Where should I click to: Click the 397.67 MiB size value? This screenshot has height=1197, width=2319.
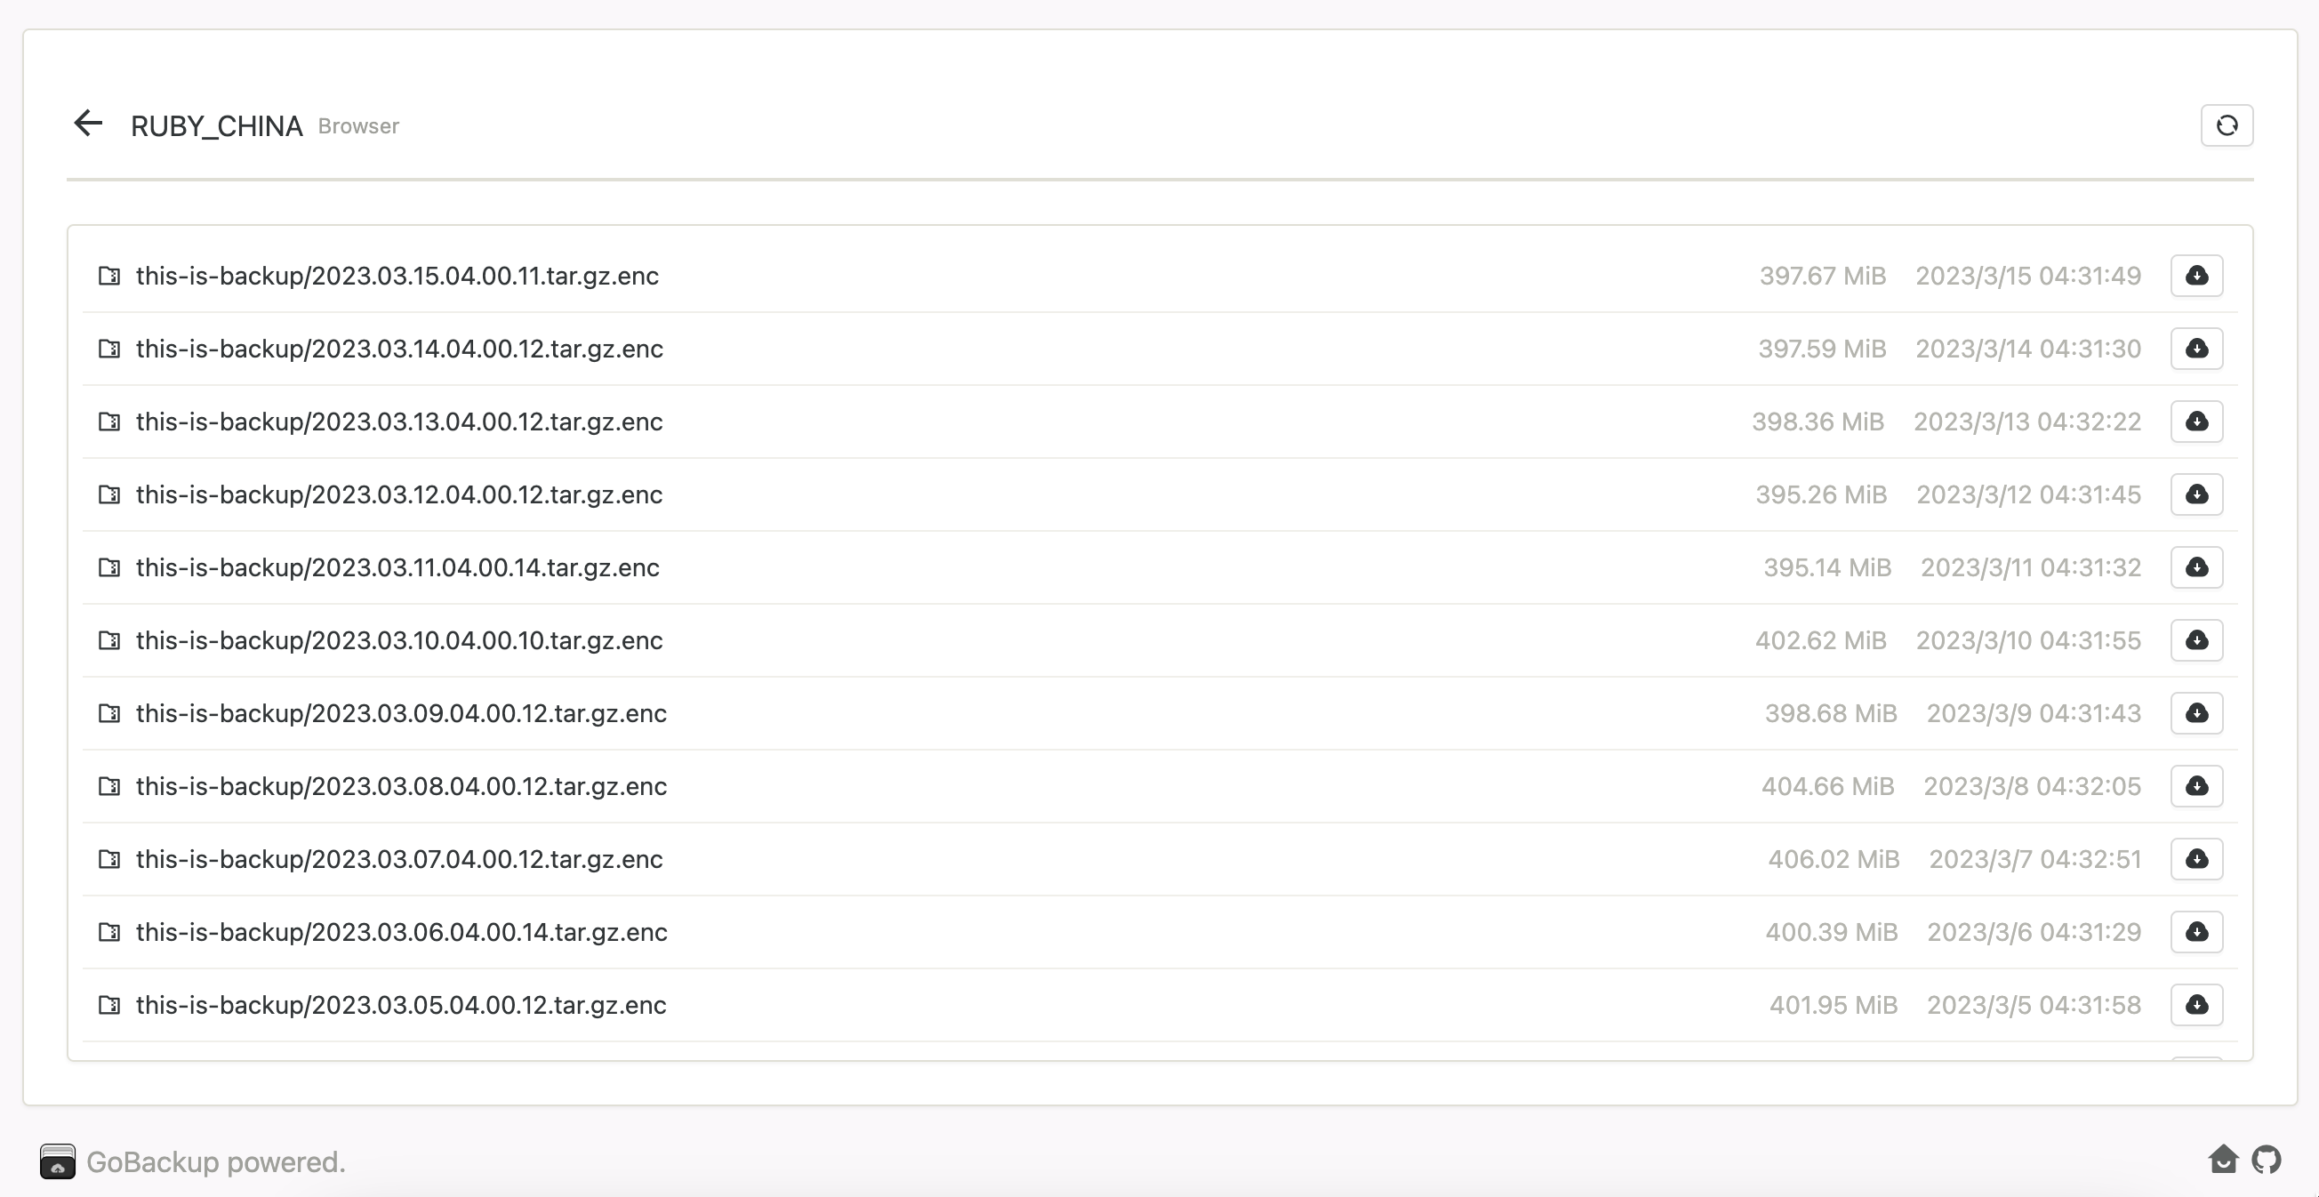coord(1823,276)
